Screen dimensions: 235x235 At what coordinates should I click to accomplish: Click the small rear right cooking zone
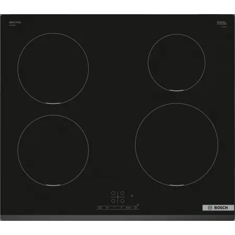coord(177,63)
